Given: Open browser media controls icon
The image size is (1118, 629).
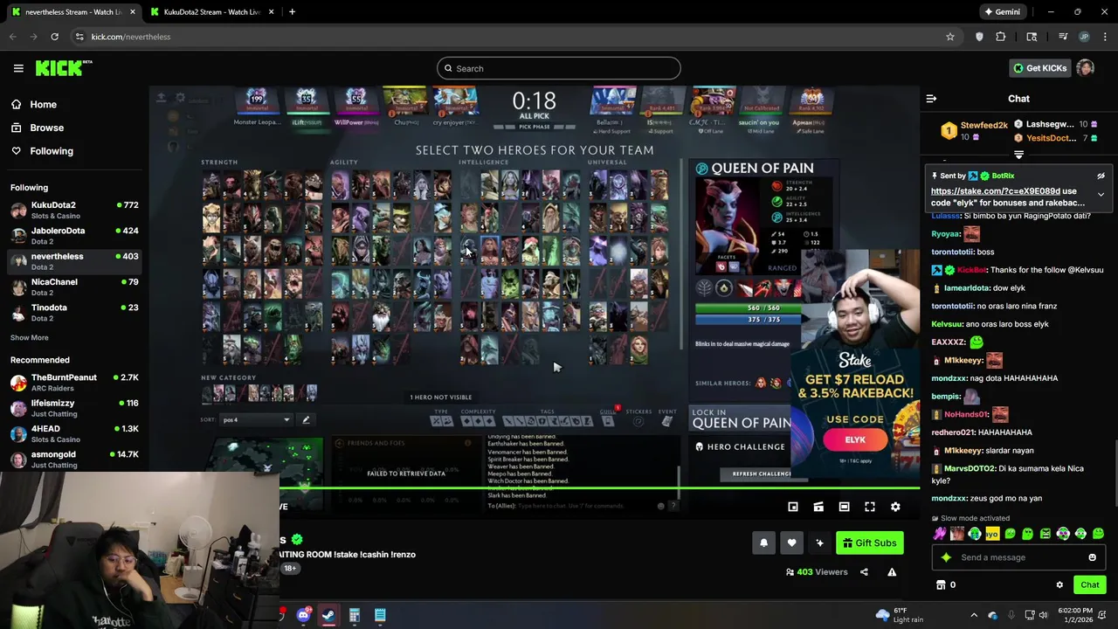Looking at the screenshot, I should click(x=1063, y=37).
